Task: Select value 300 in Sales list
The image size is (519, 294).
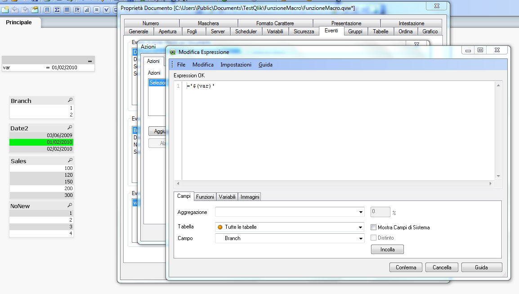Action: tap(41, 195)
